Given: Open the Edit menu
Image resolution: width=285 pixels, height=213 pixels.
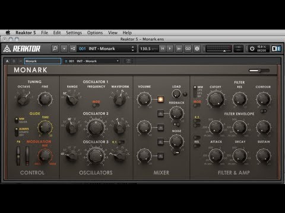Looking at the screenshot, I should (57, 33).
